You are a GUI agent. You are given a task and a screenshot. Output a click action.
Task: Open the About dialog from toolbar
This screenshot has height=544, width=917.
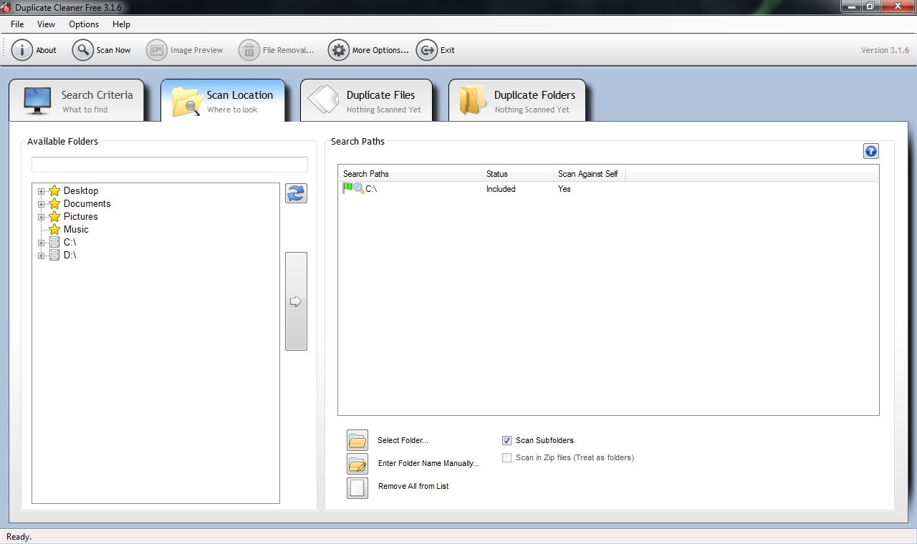(34, 50)
